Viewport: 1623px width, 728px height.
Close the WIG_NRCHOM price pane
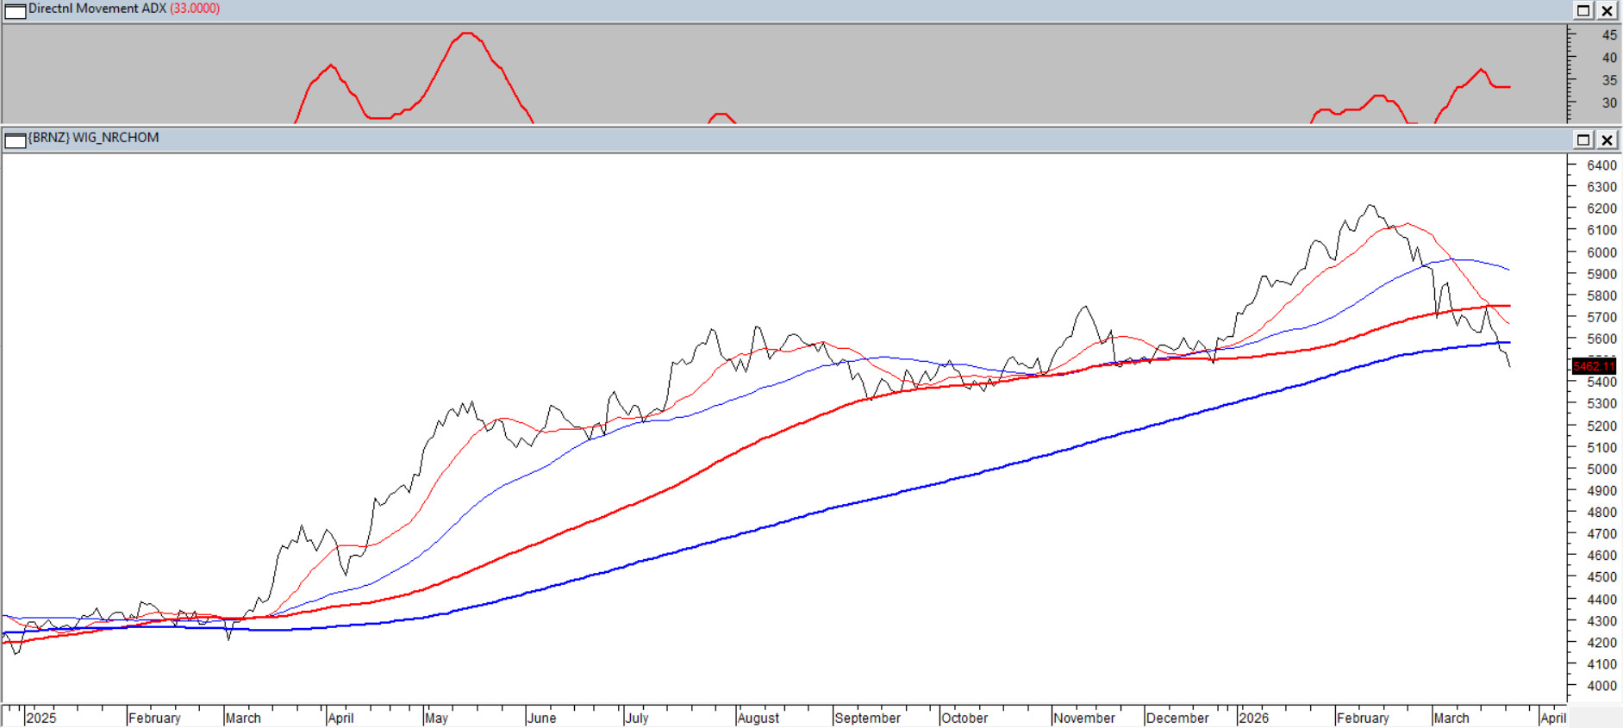click(x=1607, y=140)
